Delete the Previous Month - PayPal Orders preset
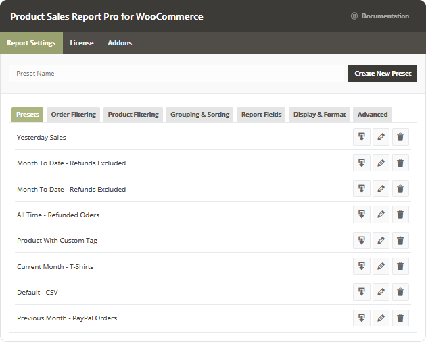Viewport: 426px width, 342px height. tap(400, 318)
